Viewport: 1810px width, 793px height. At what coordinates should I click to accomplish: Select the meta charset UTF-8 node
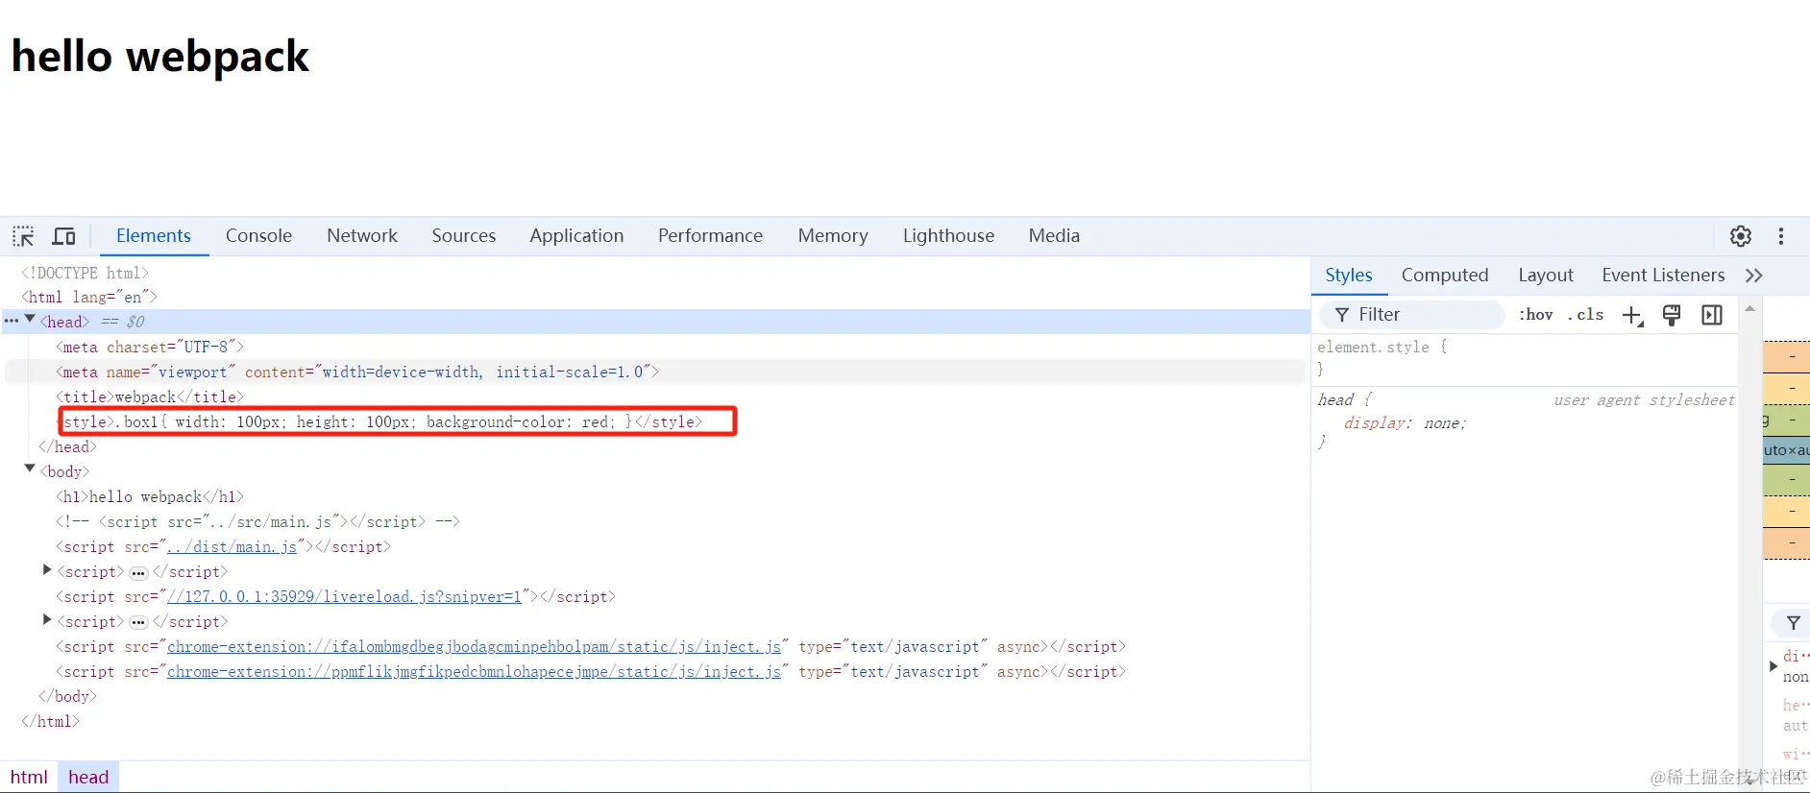click(x=150, y=348)
